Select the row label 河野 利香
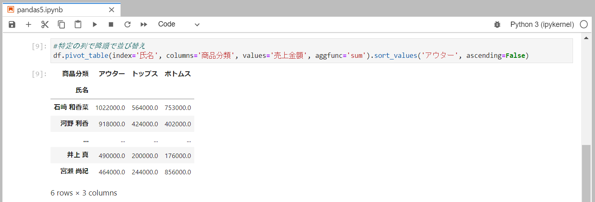The image size is (595, 202). coord(75,123)
